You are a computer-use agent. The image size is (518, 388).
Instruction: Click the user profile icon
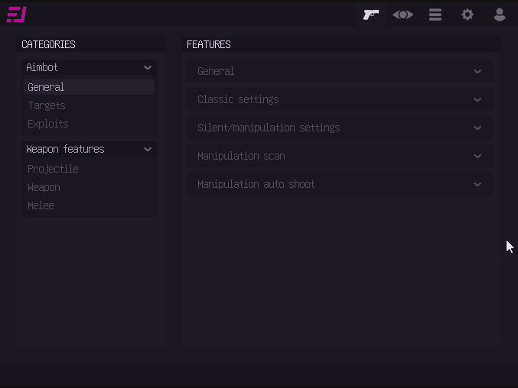point(500,15)
